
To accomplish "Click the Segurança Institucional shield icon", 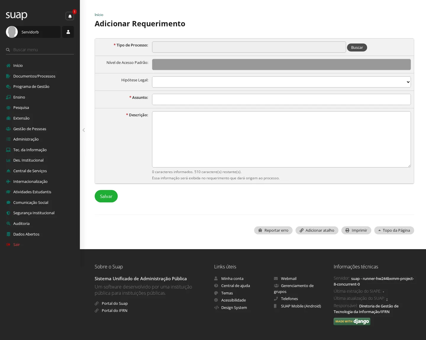I will point(8,213).
